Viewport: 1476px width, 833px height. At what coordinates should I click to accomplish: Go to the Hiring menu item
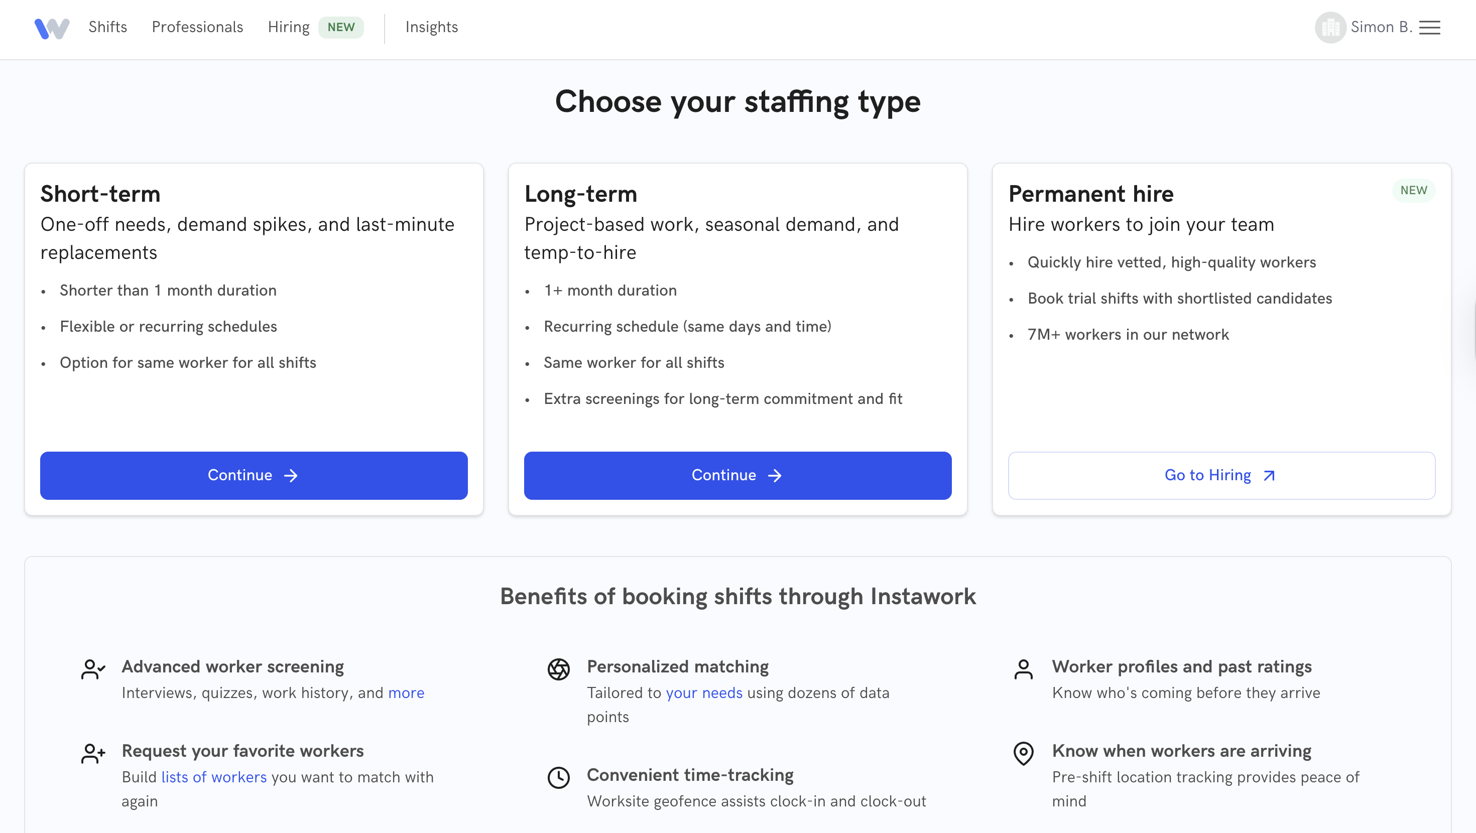tap(289, 27)
